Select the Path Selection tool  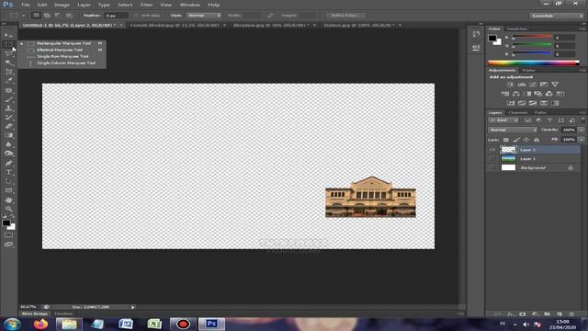[8, 181]
